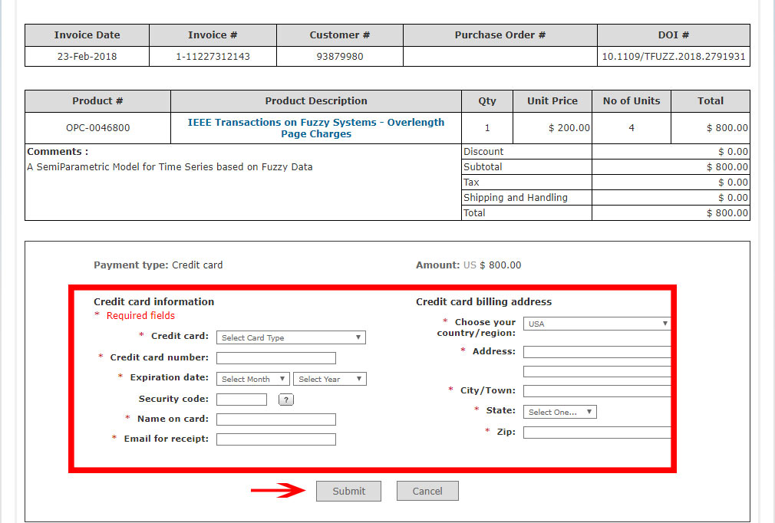Click the security code help question-mark icon
Viewport: 775px width, 523px height.
(x=286, y=400)
